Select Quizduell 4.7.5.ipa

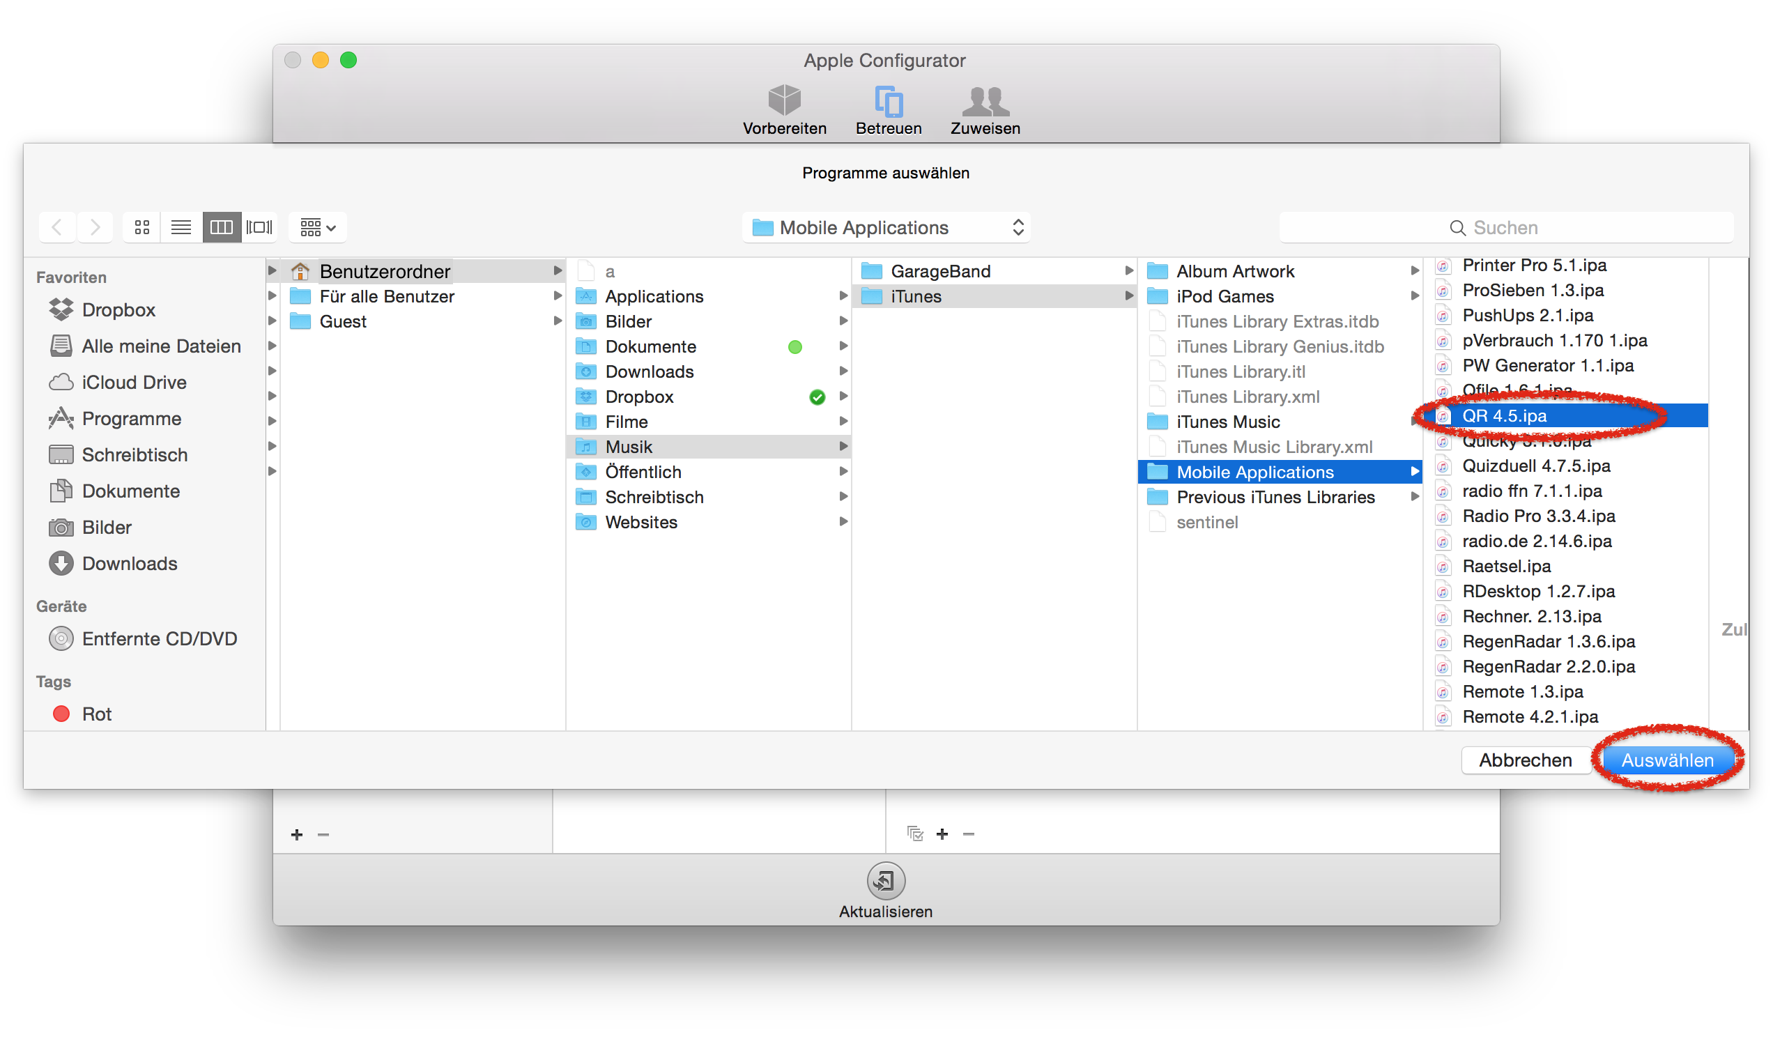click(1567, 466)
